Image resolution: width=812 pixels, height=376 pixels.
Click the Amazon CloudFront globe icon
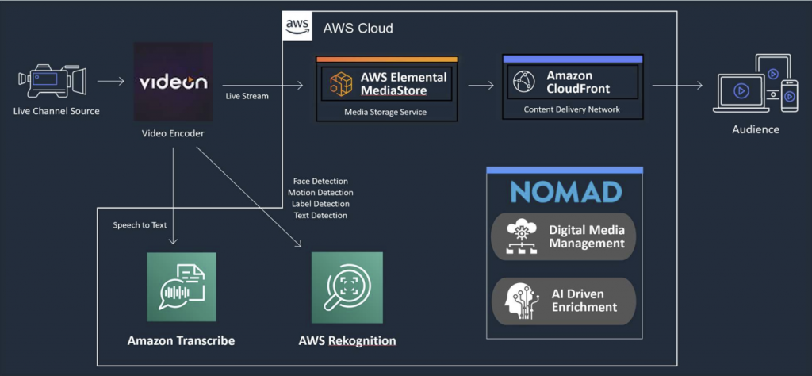(x=523, y=82)
